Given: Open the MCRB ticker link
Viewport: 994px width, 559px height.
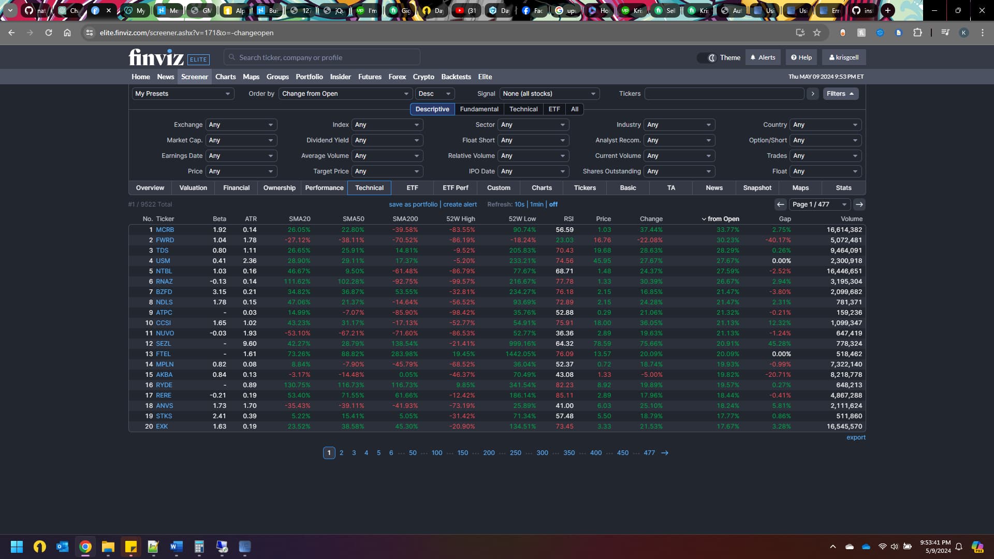Looking at the screenshot, I should point(165,230).
